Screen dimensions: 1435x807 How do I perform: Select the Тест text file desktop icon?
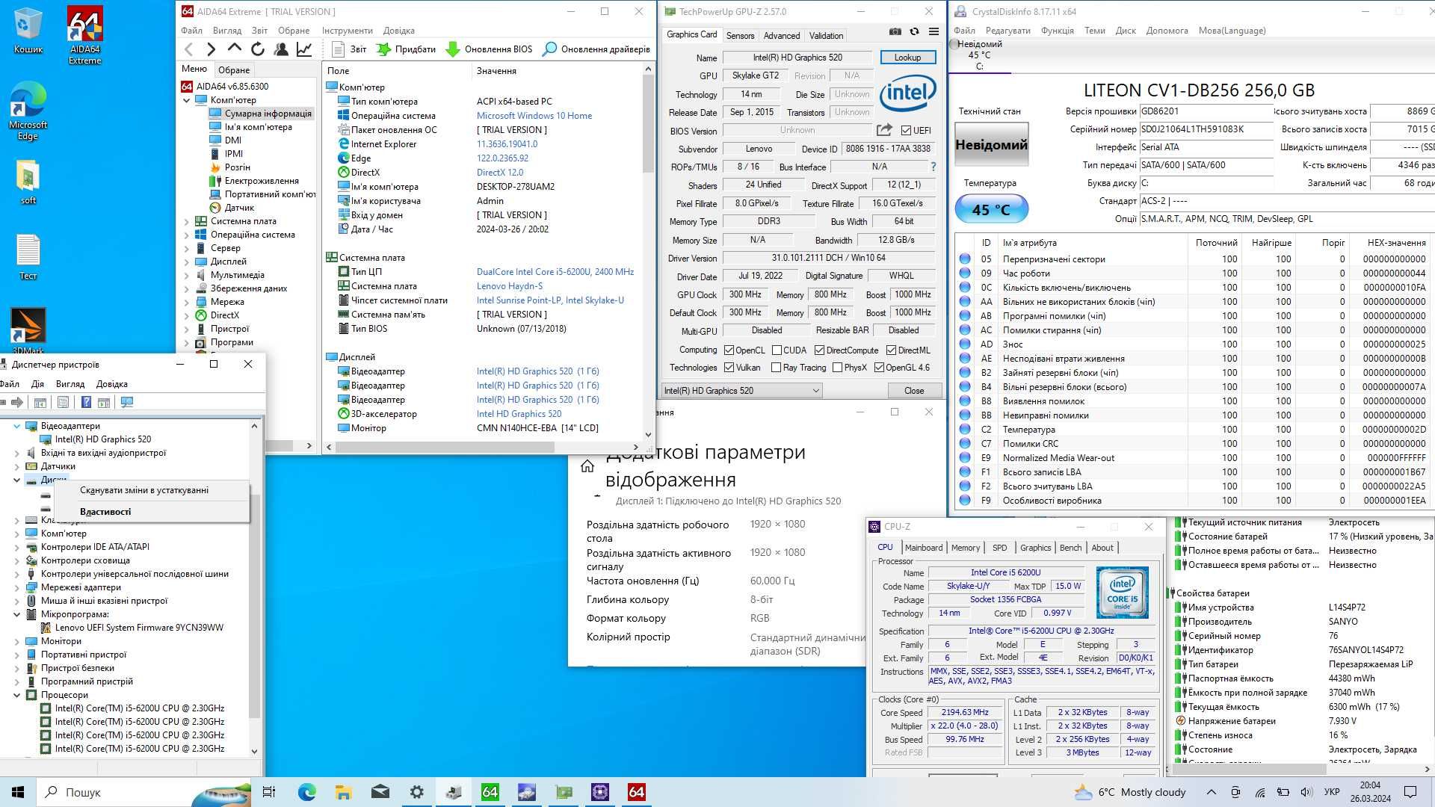[x=28, y=258]
